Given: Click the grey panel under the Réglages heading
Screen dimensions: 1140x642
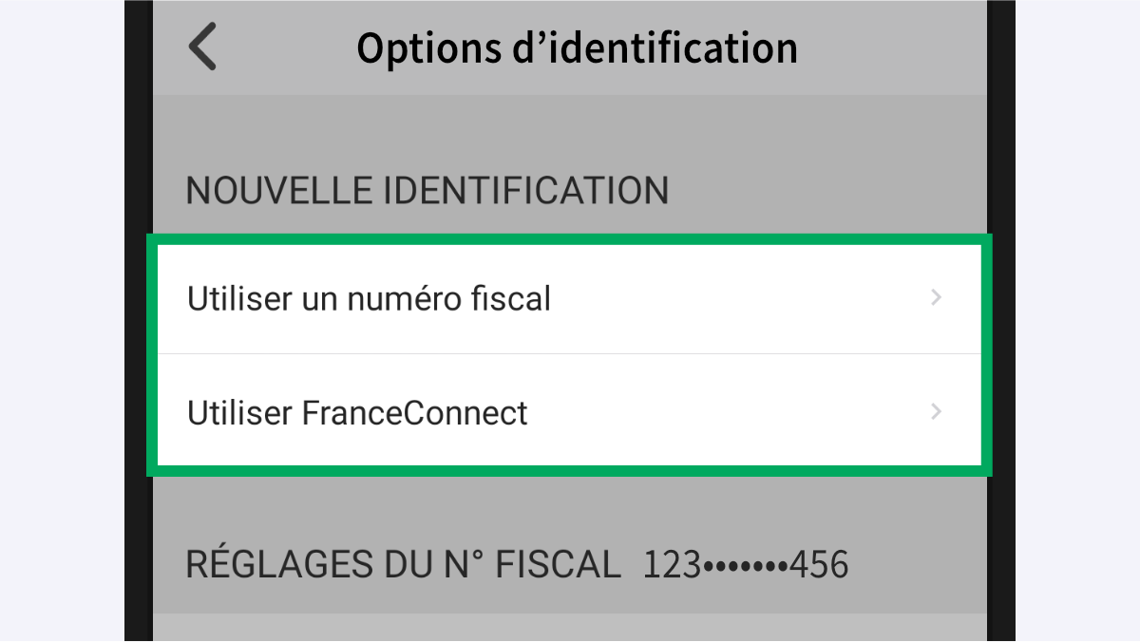Looking at the screenshot, I should click(570, 627).
